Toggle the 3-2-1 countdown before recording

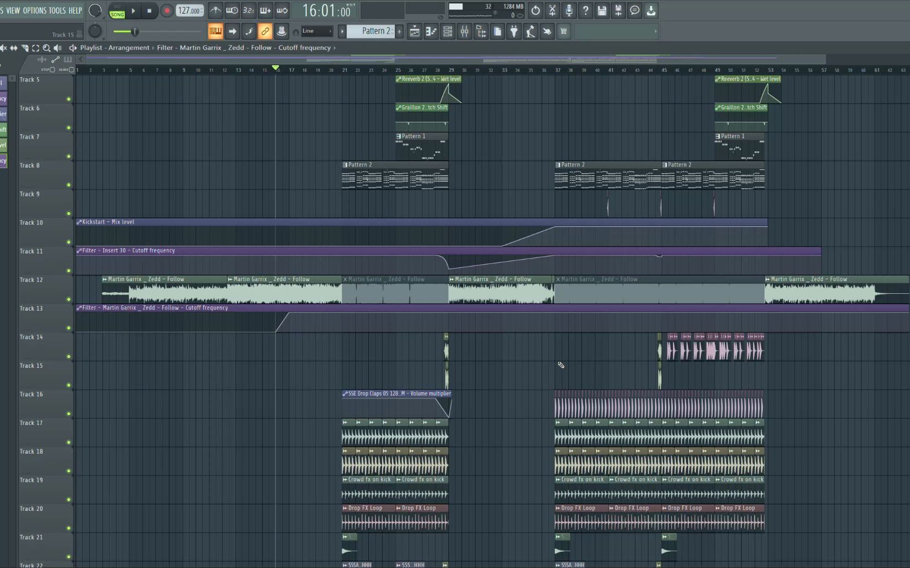click(248, 10)
